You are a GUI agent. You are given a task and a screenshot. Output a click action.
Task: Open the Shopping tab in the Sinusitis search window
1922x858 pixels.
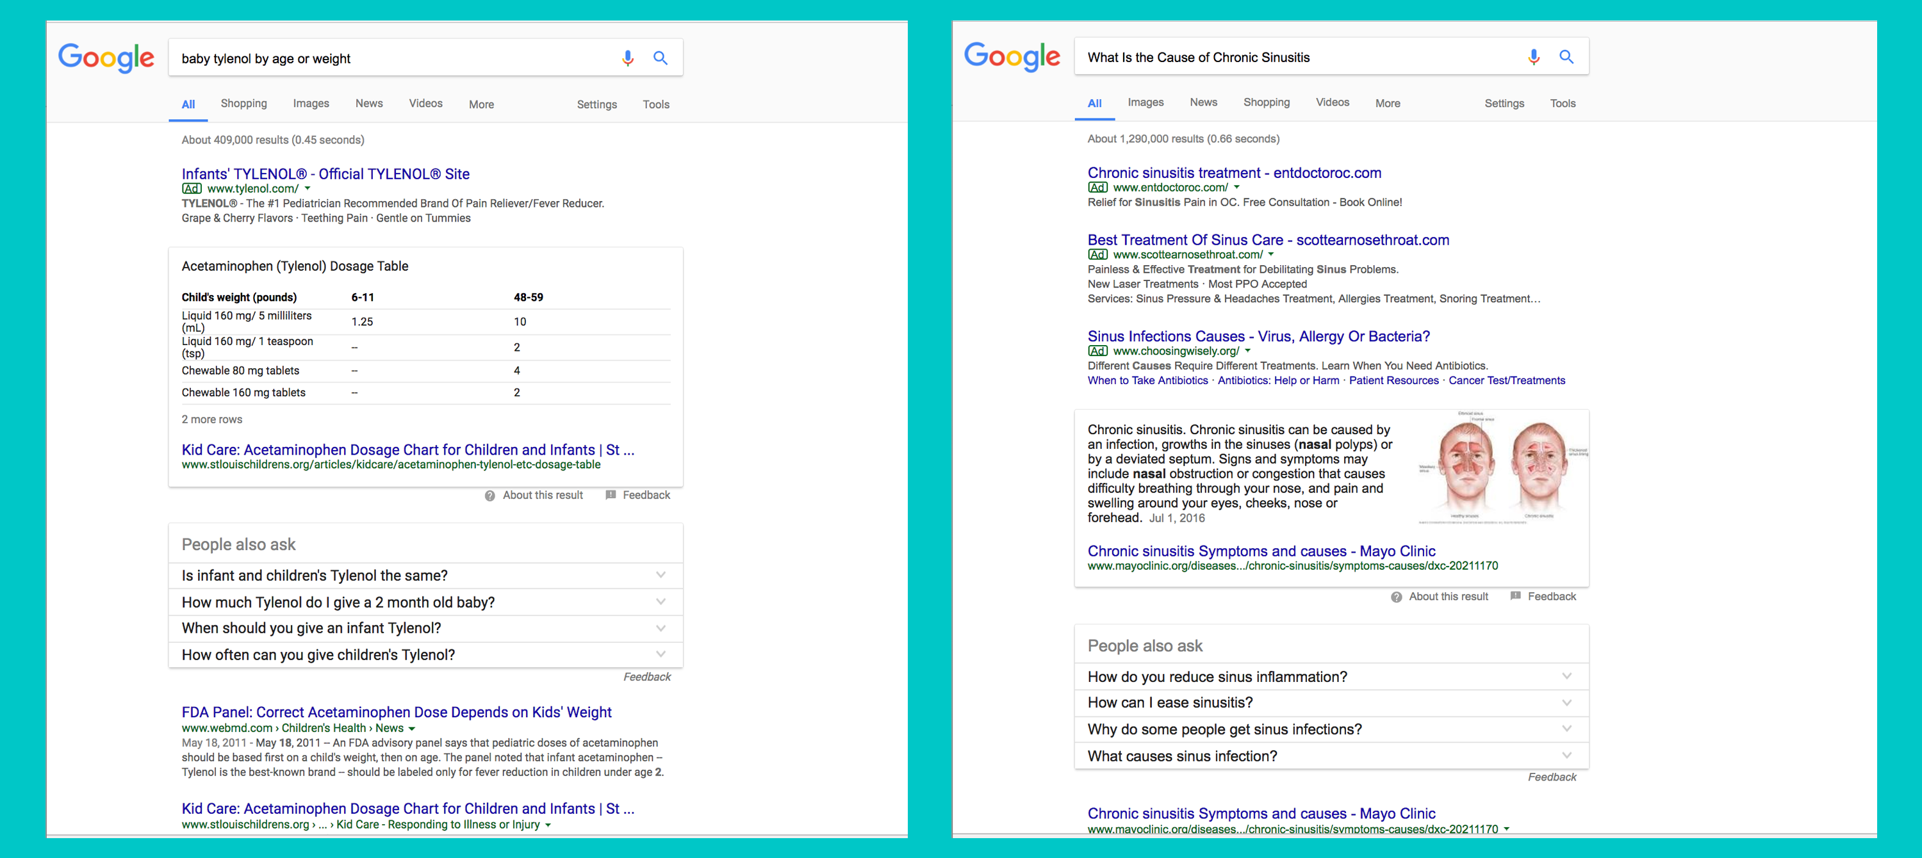[x=1266, y=102]
